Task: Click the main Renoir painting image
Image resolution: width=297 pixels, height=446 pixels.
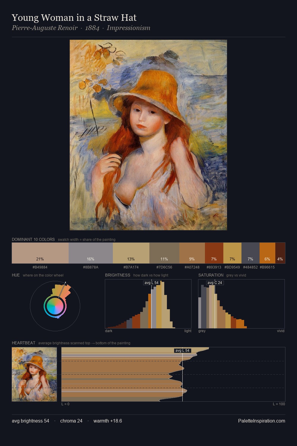Action: click(148, 135)
